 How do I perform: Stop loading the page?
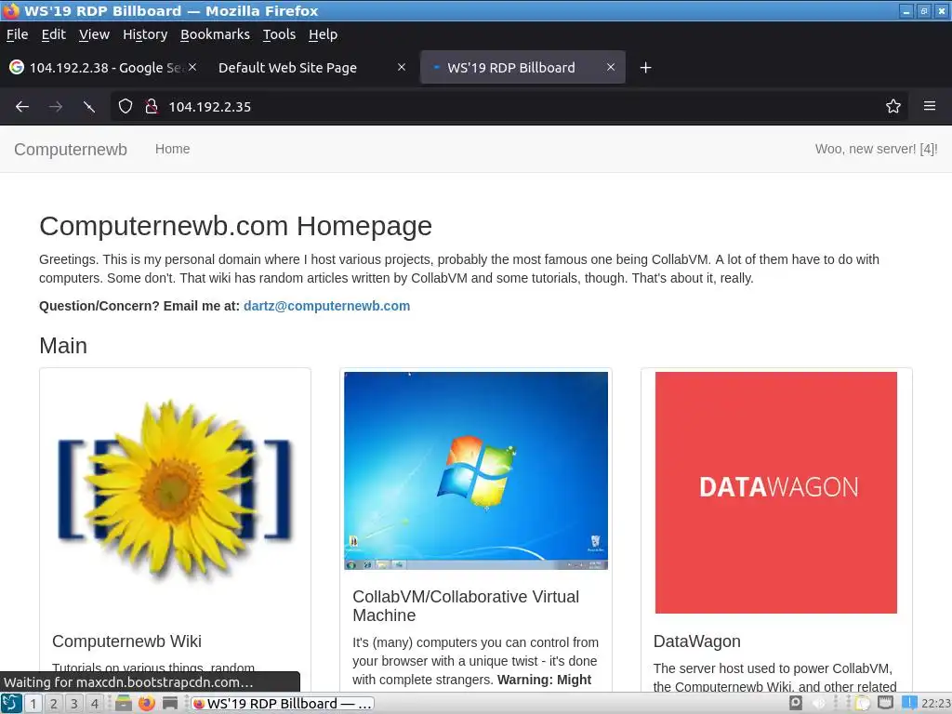pos(88,107)
